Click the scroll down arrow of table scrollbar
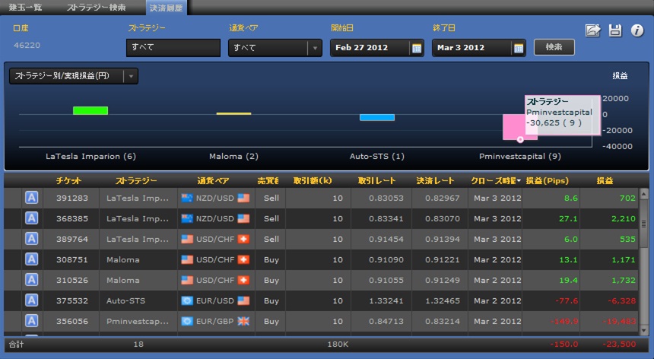Viewport: 654px width, 359px height. point(643,330)
